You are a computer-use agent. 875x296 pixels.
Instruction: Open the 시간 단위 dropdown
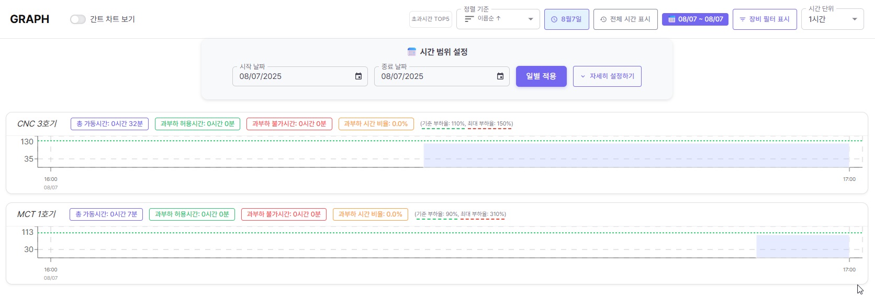(x=832, y=19)
